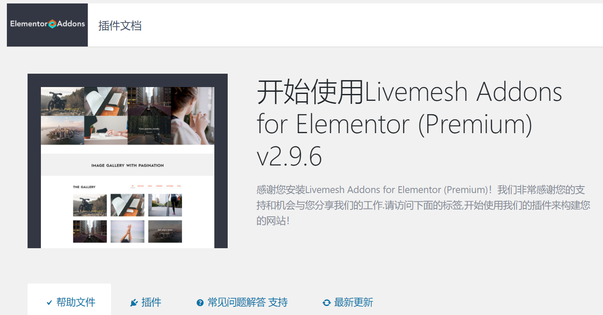The height and width of the screenshot is (315, 603).
Task: Click the 感谢您安装Livemesh Addons description paragraph
Action: point(424,206)
